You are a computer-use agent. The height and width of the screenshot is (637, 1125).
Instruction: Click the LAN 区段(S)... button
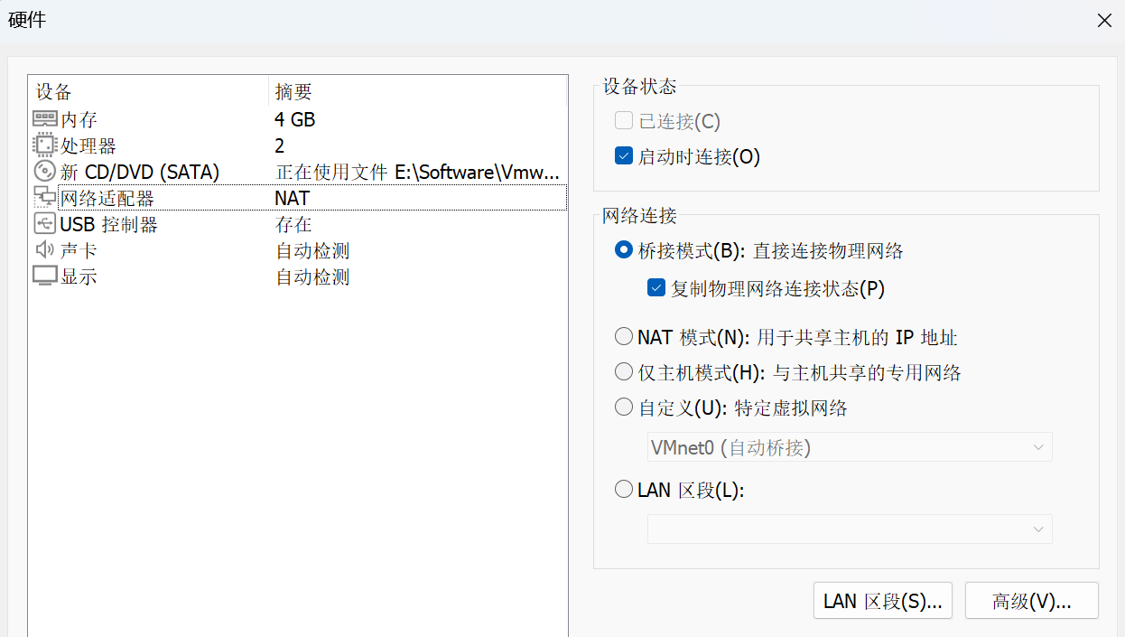(x=883, y=601)
